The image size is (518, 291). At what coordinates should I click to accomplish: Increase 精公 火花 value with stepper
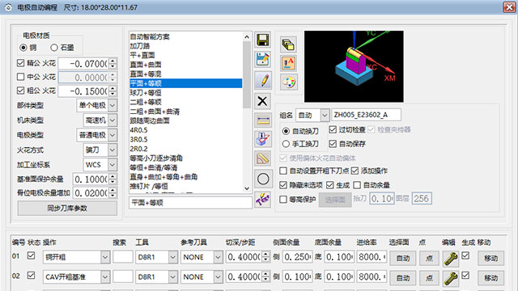click(x=113, y=61)
